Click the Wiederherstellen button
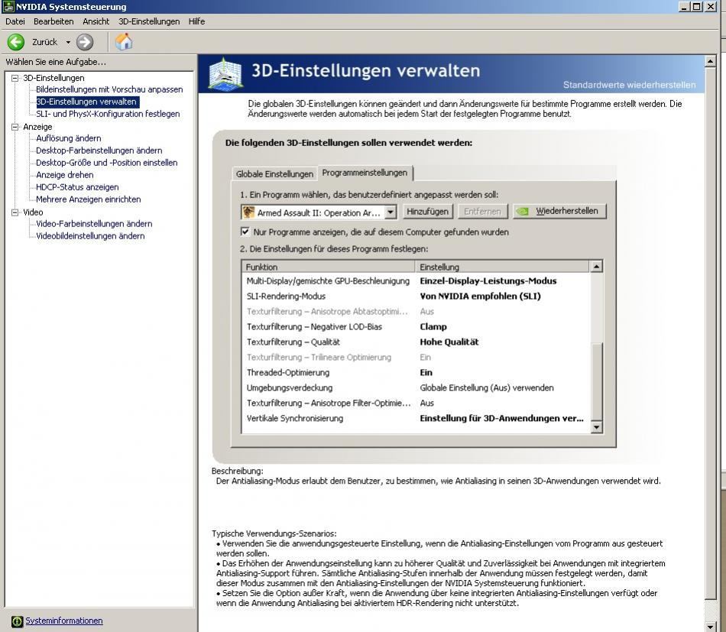 pos(559,211)
